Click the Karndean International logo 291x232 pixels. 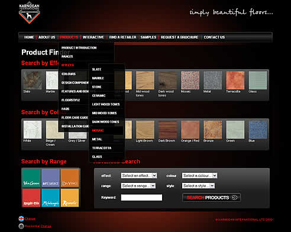(x=30, y=13)
